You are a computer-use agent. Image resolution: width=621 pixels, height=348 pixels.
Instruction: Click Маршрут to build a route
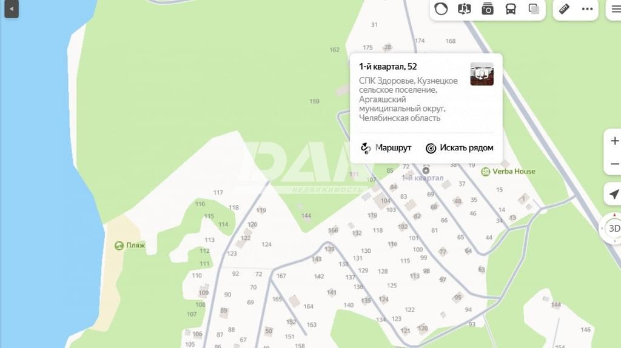click(386, 148)
